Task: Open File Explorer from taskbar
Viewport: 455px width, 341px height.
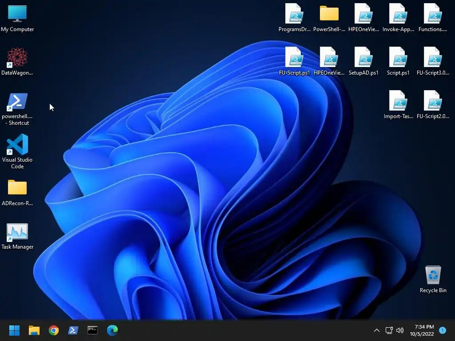Action: 34,330
